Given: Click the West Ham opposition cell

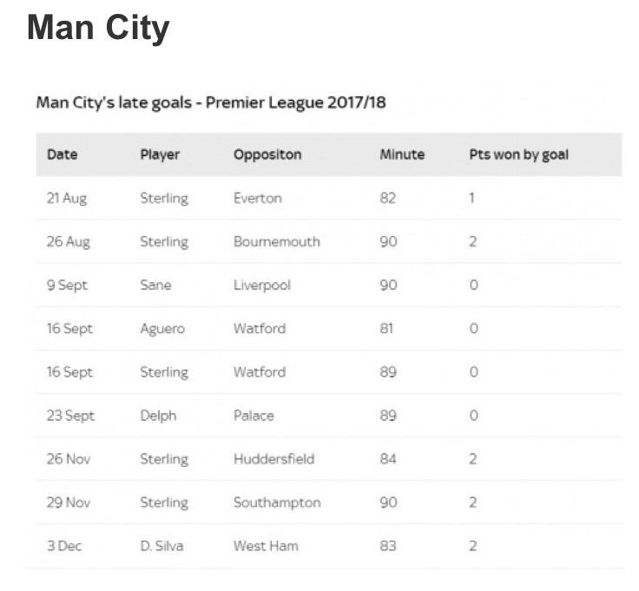Looking at the screenshot, I should [266, 546].
